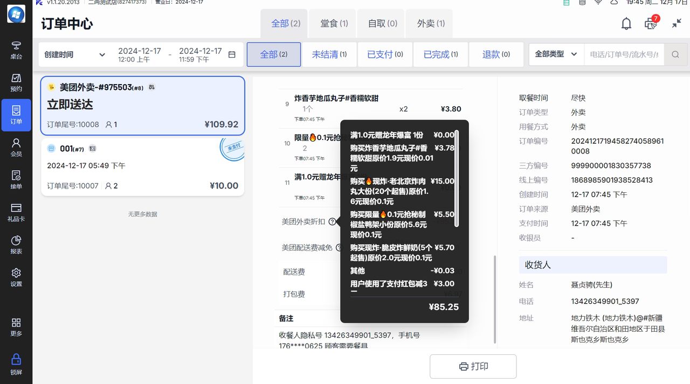Click the 打印 print button

pyautogui.click(x=473, y=366)
